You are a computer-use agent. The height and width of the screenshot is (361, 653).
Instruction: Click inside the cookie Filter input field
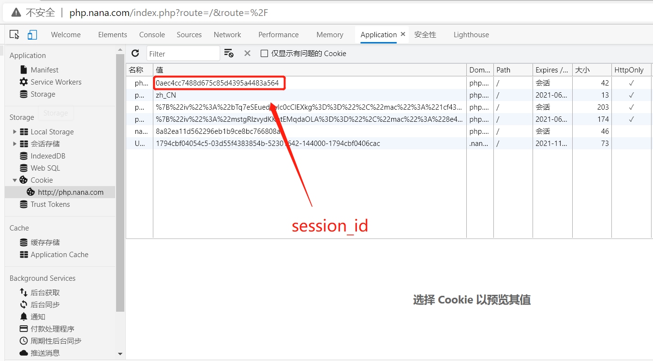(x=183, y=53)
